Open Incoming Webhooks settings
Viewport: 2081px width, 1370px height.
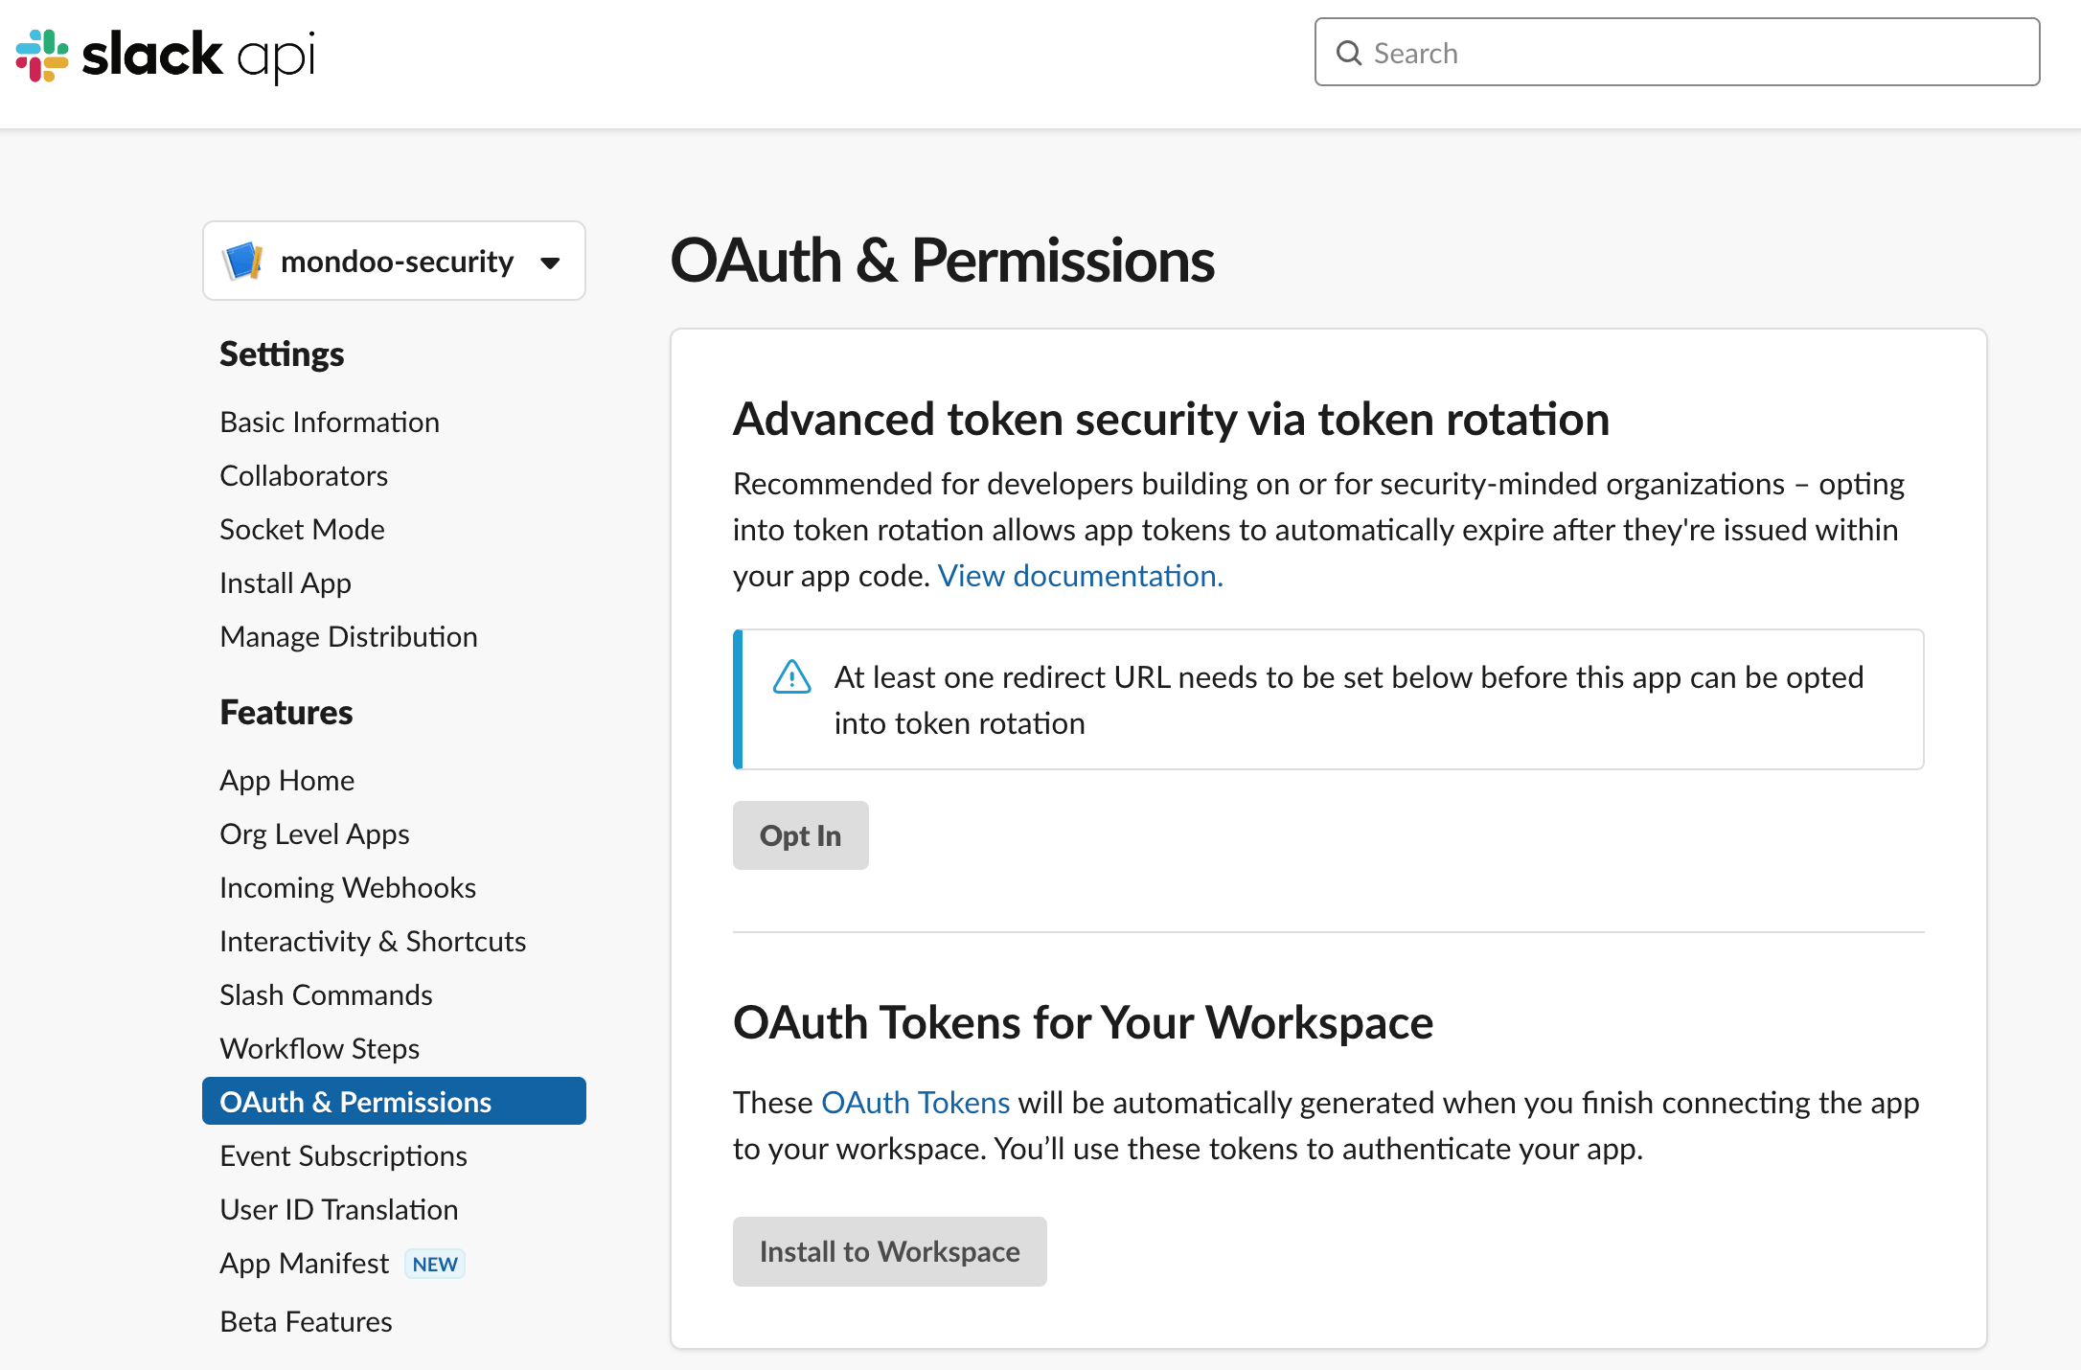coord(348,887)
